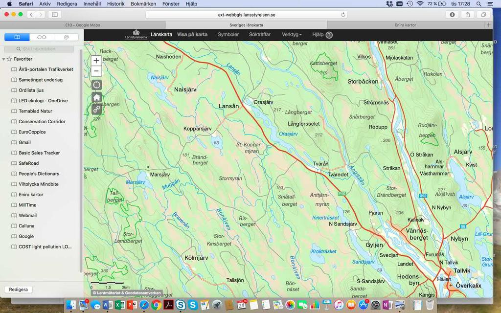501x313 pixels.
Task: Open the Safari share button
Action: (468, 14)
